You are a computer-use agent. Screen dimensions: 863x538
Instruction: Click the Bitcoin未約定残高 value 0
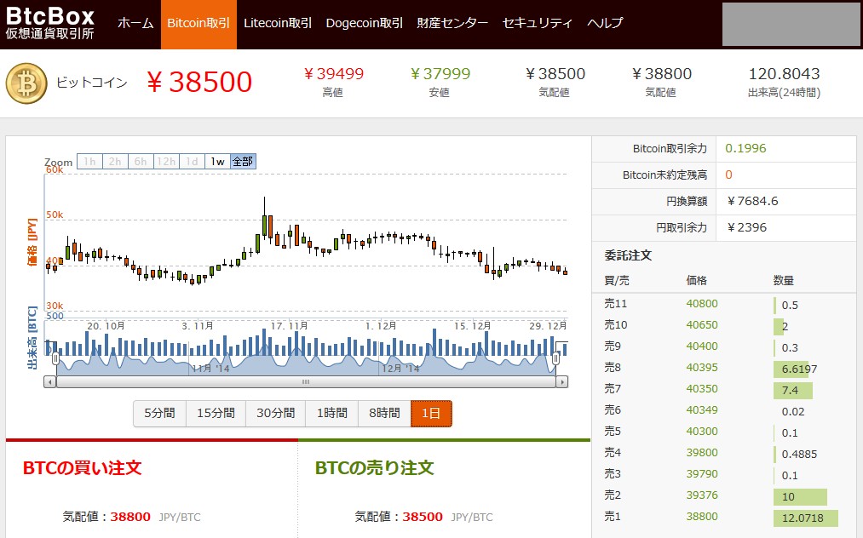point(728,175)
